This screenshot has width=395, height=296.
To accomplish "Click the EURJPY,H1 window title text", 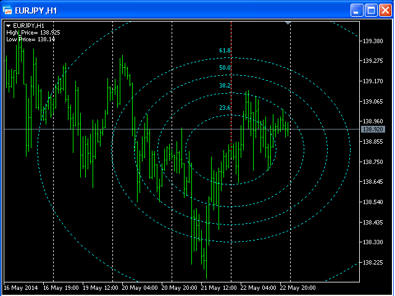I will coord(36,11).
